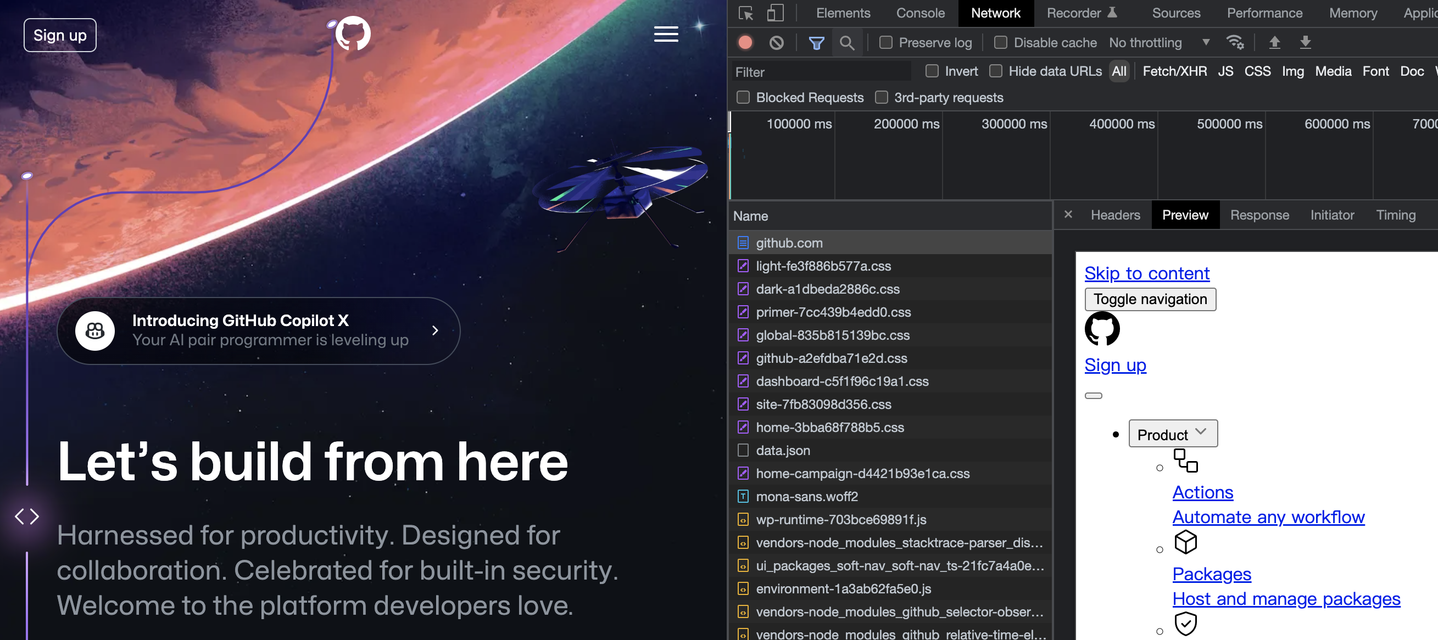The width and height of the screenshot is (1438, 640).
Task: Filter requests by Fetch/XHR
Action: point(1174,71)
